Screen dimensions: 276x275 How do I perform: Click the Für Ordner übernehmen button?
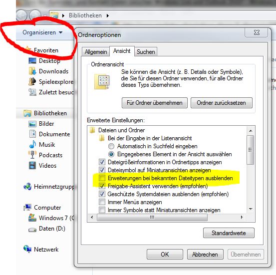(155, 103)
